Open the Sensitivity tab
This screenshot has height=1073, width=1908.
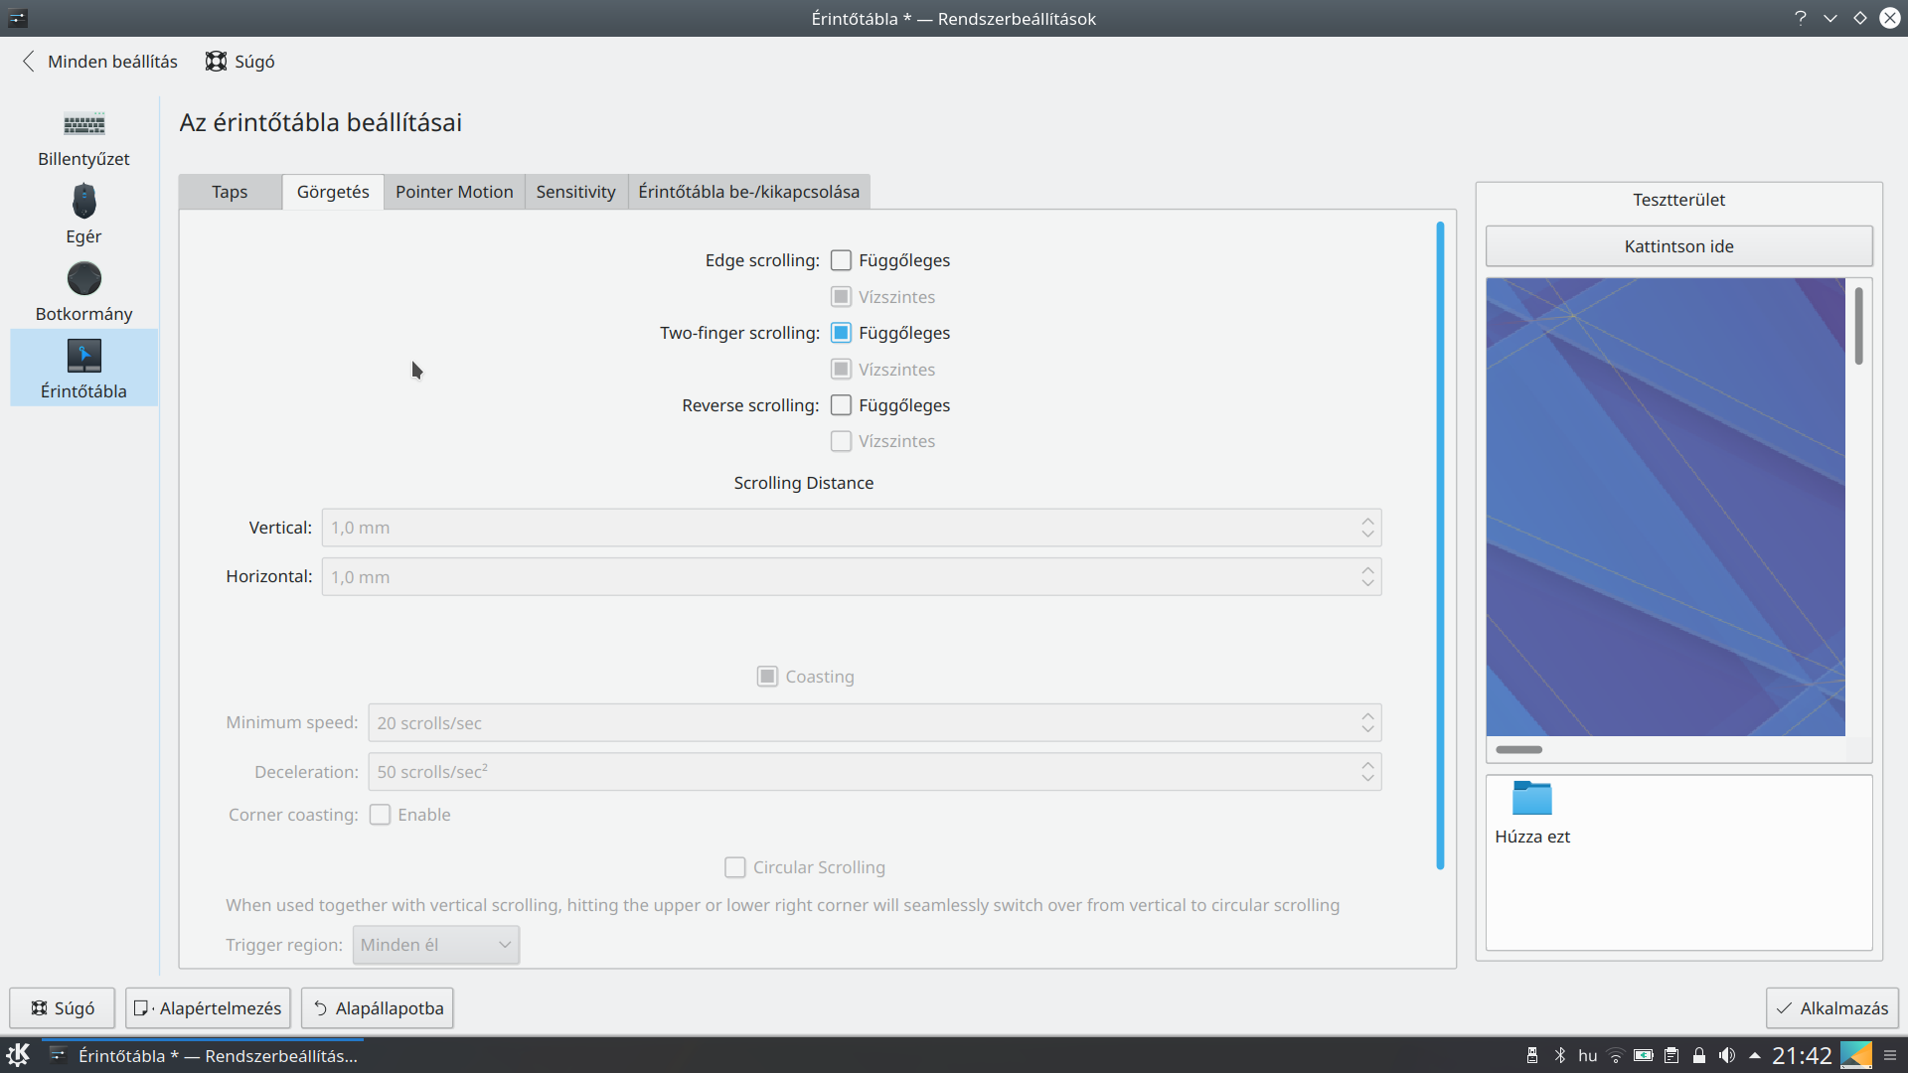coord(575,192)
